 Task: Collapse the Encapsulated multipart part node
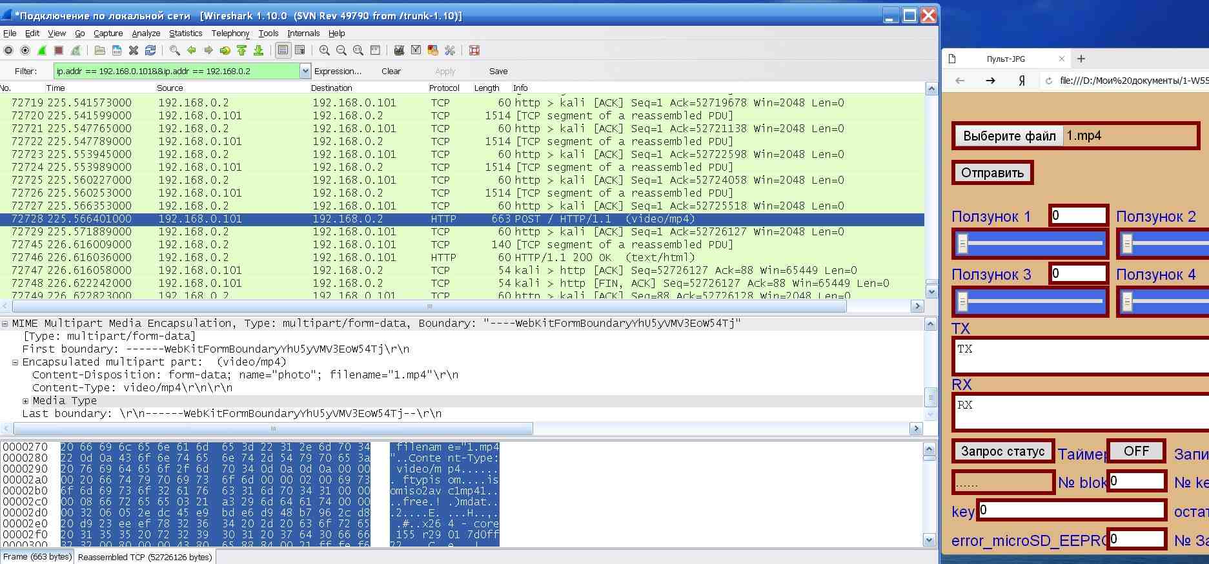tap(15, 362)
